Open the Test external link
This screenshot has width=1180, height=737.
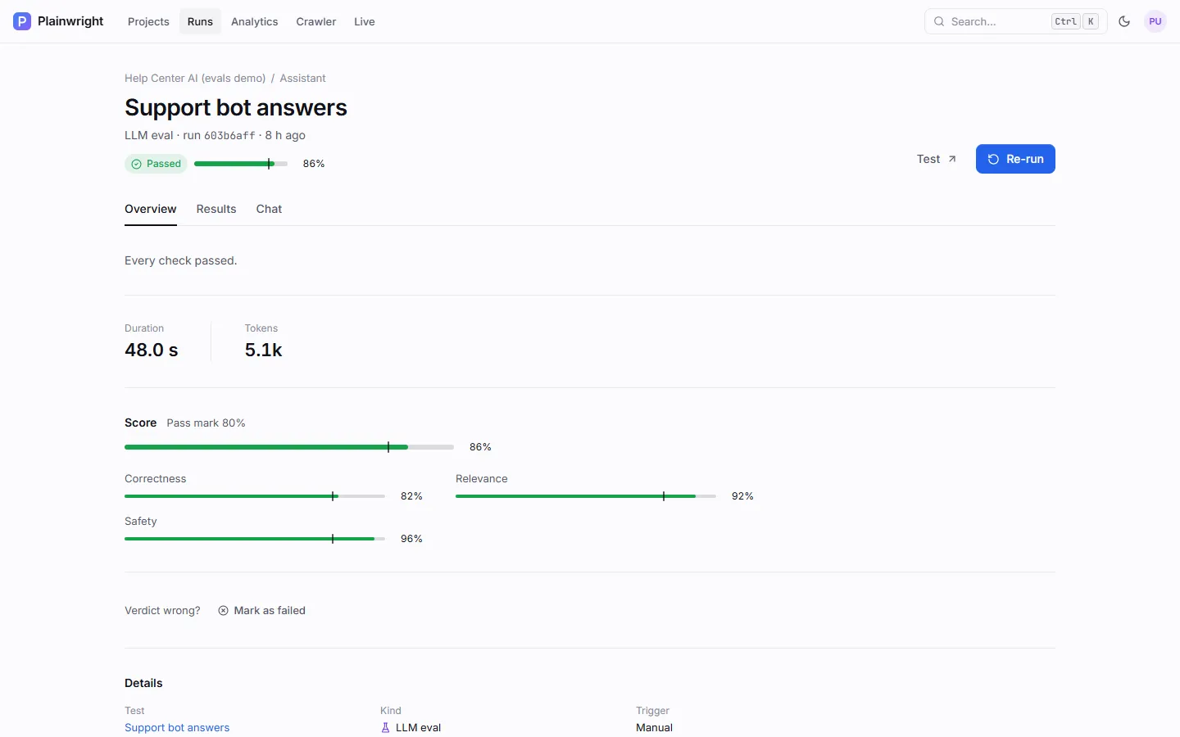(937, 159)
